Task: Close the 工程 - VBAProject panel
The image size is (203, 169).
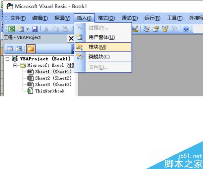Action: (71, 39)
